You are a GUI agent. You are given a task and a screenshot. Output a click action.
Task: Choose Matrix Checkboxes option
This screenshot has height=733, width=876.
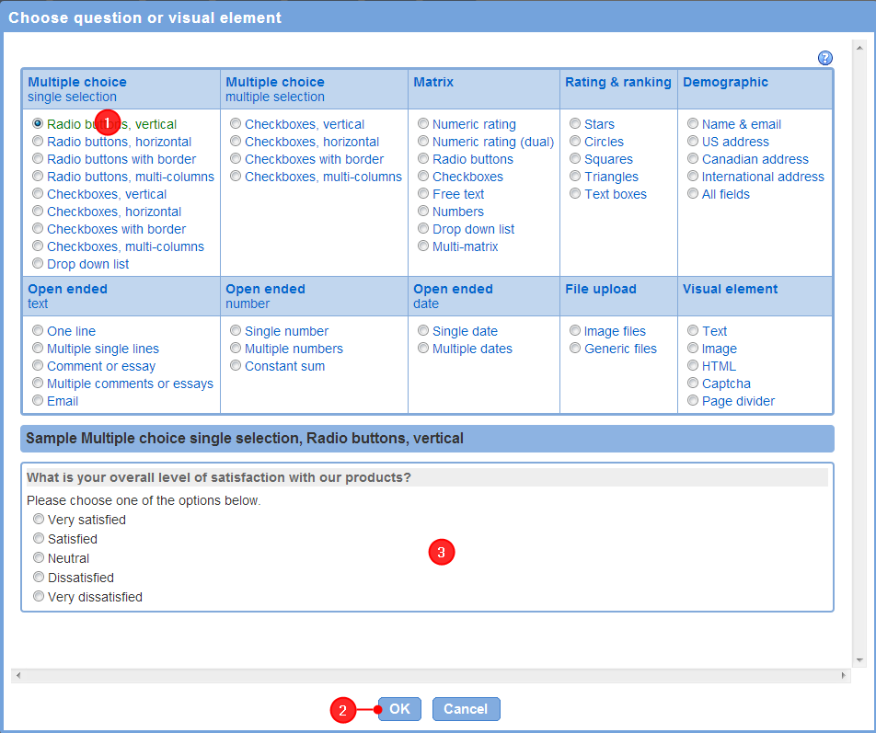click(423, 176)
